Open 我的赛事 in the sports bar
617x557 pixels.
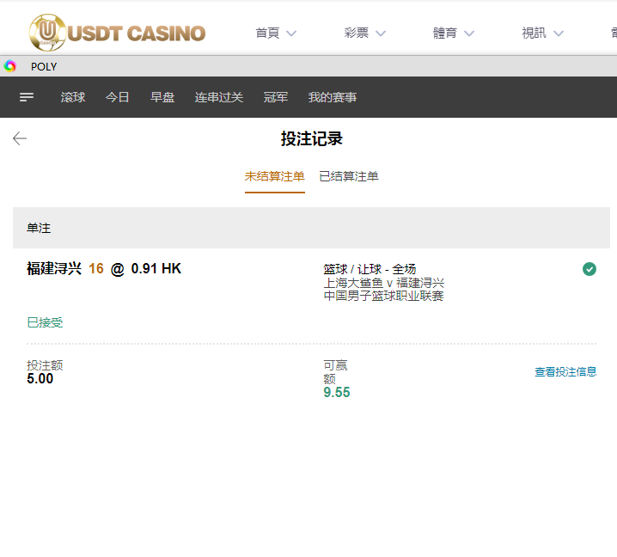click(332, 97)
